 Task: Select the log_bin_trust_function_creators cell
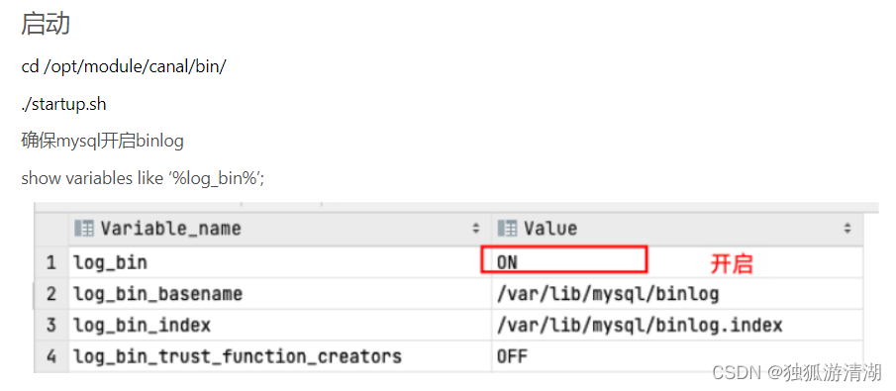(x=280, y=356)
